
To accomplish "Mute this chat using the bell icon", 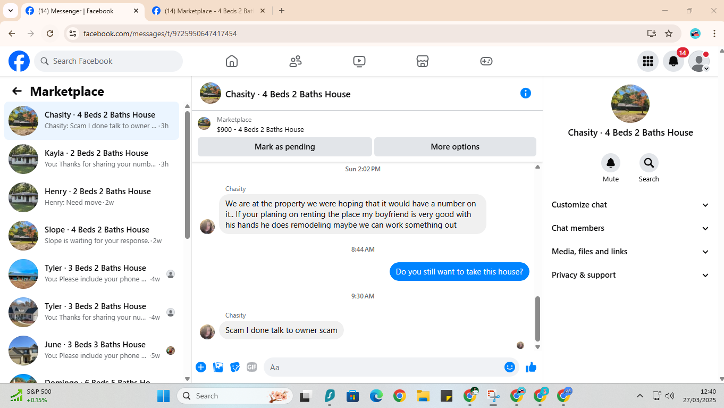I will coord(611,163).
